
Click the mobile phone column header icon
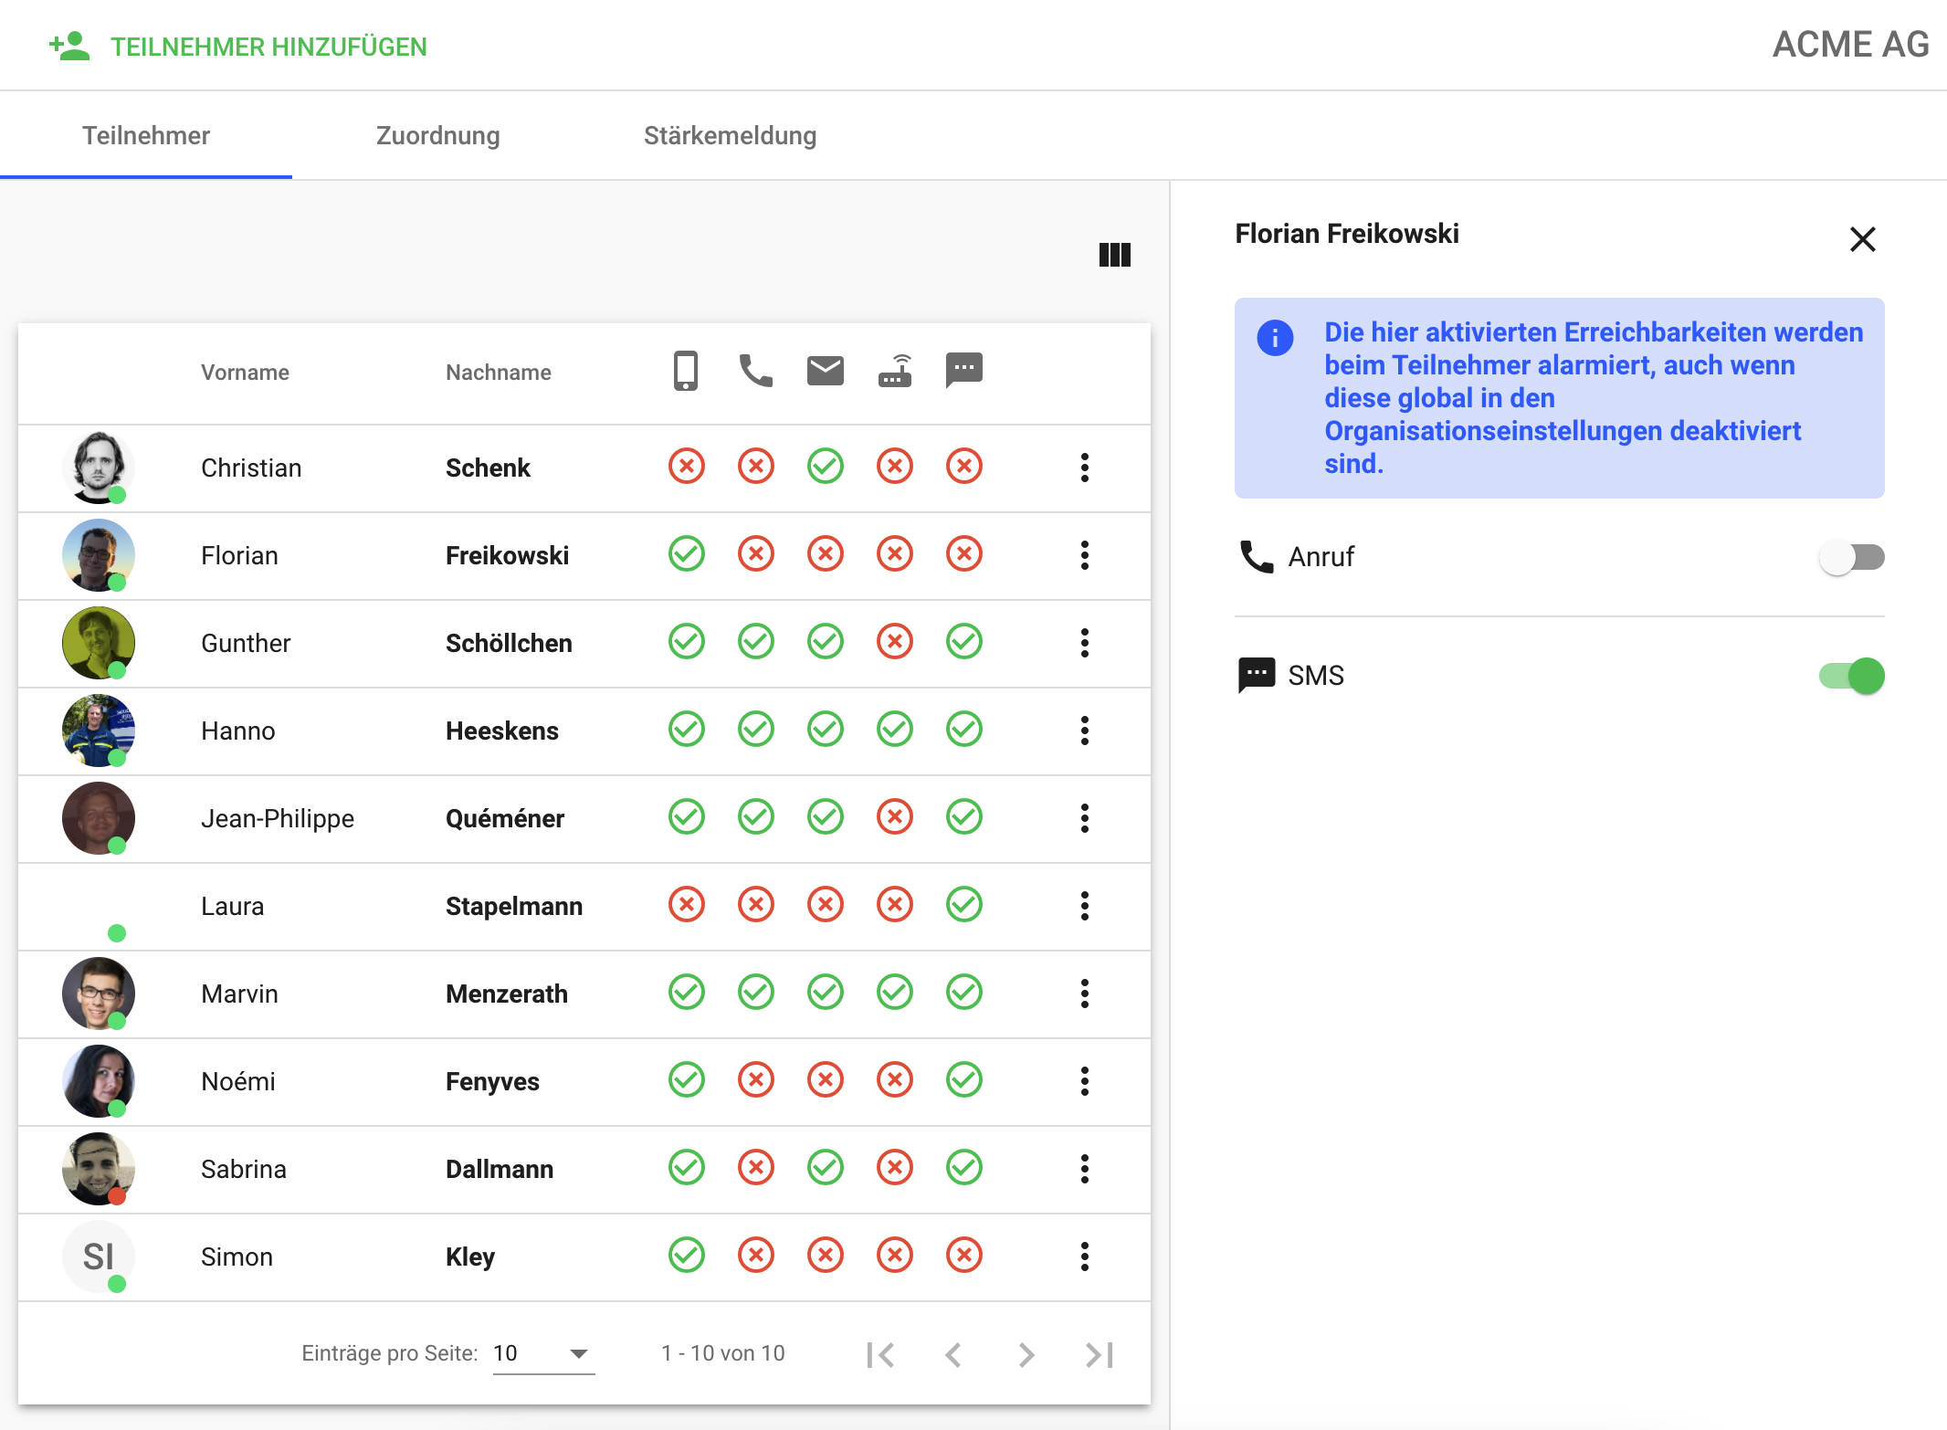click(685, 371)
